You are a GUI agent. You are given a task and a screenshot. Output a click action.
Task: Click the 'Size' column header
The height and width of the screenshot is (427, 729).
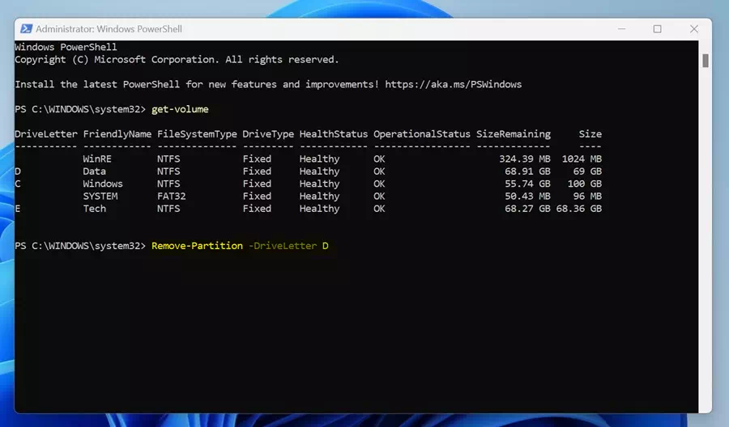click(x=590, y=134)
